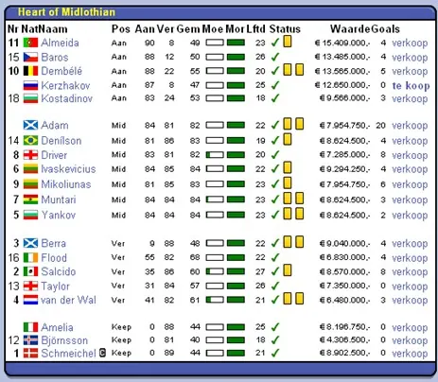
Task: Open player Almeida's profile
Action: (x=60, y=43)
